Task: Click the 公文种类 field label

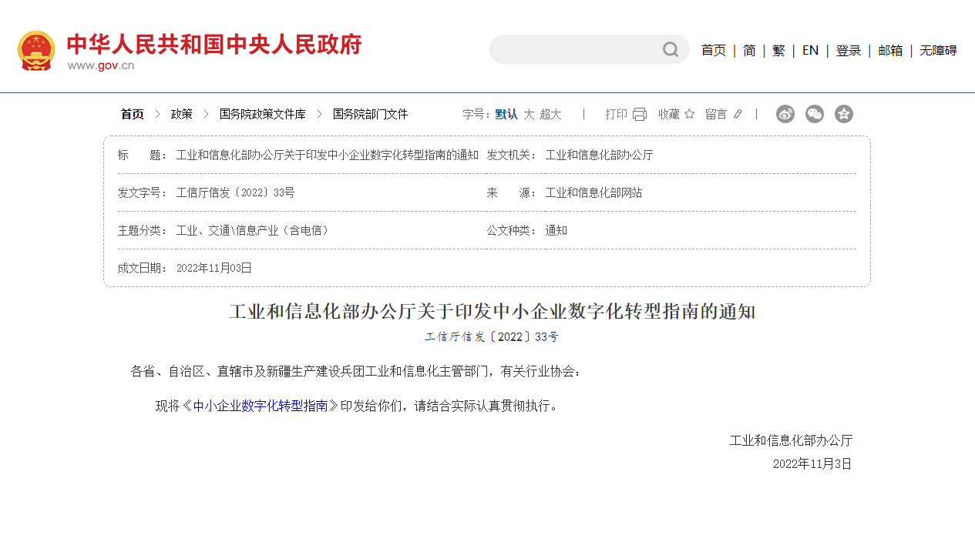Action: point(512,230)
